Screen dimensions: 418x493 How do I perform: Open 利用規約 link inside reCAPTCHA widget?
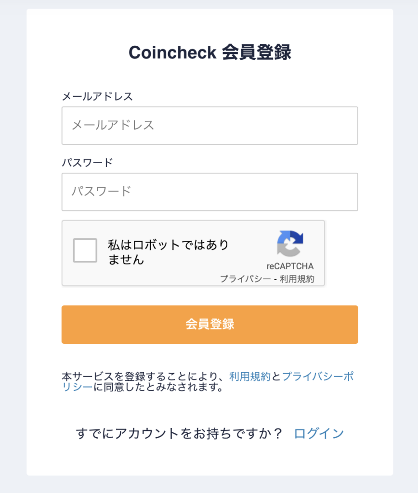tap(300, 279)
